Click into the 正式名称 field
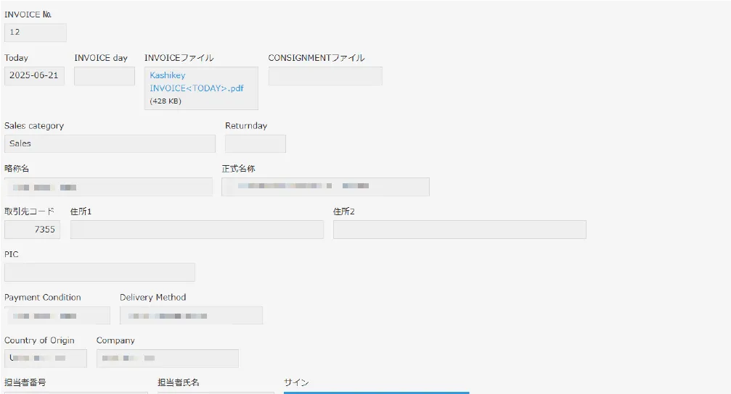This screenshot has height=394, width=731. point(325,187)
